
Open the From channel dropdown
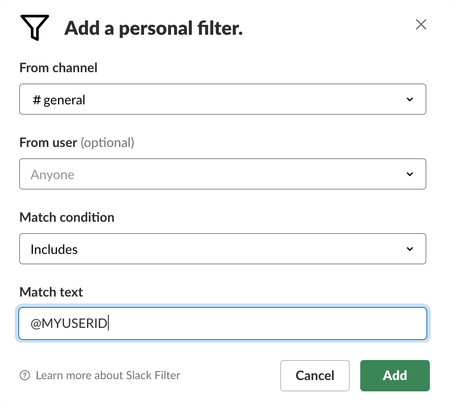coord(223,99)
